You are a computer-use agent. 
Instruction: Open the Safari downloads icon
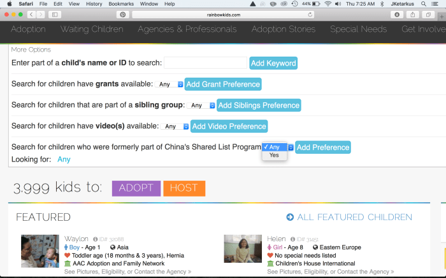point(398,14)
